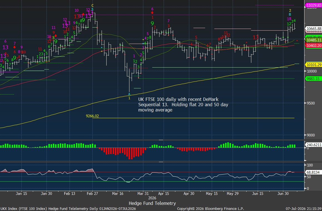Select the green 9883.15 level label
This screenshot has height=211, width=322.
(x=314, y=79)
